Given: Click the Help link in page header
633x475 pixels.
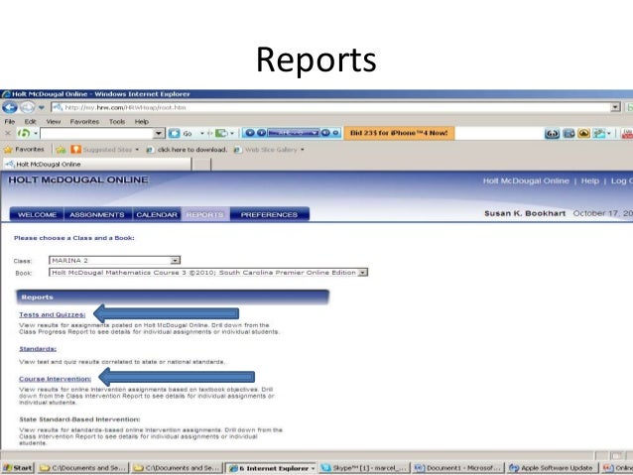Looking at the screenshot, I should (x=589, y=180).
